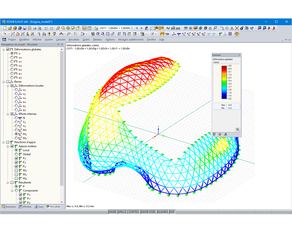Pin the project navigator panel
Screen dimensions: 292x233
pos(58,45)
